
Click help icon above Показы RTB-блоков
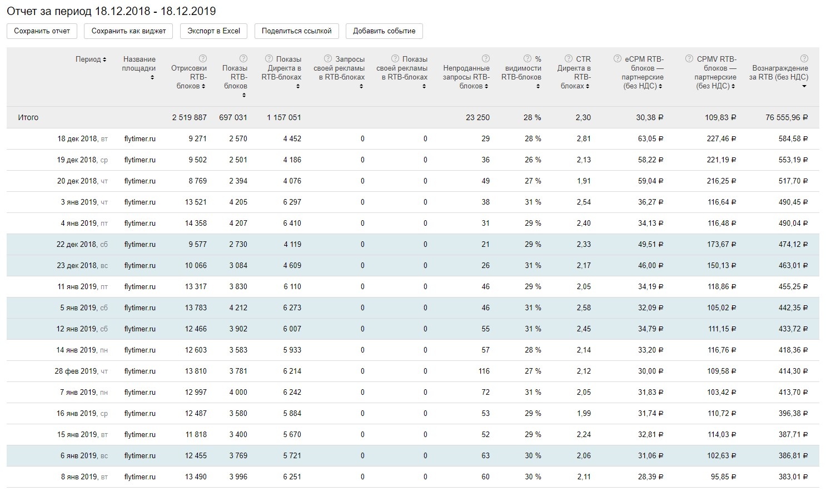(x=243, y=58)
